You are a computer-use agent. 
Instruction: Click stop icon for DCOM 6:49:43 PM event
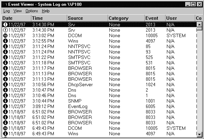[5, 128]
